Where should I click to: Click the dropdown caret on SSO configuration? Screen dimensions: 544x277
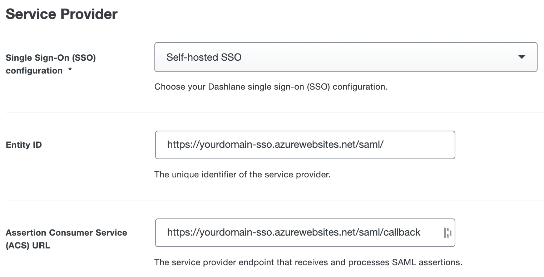[x=522, y=57]
